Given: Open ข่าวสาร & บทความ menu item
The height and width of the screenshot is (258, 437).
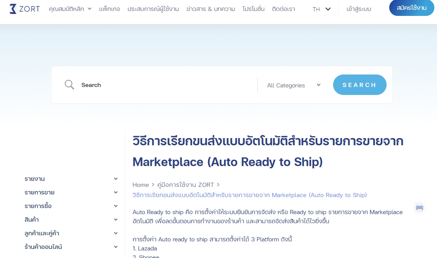Looking at the screenshot, I should pyautogui.click(x=211, y=9).
